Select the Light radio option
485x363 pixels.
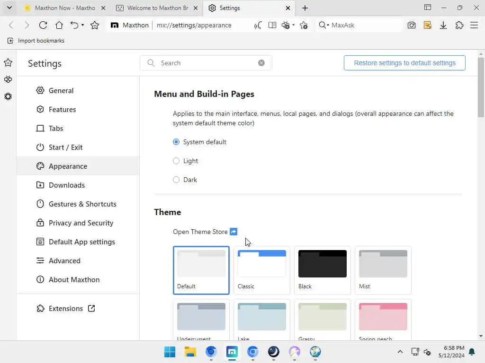point(176,161)
